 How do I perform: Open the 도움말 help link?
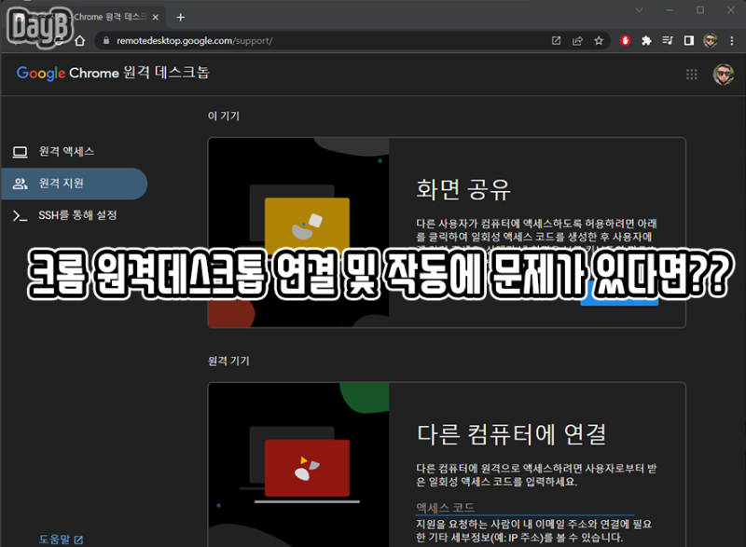tap(62, 540)
